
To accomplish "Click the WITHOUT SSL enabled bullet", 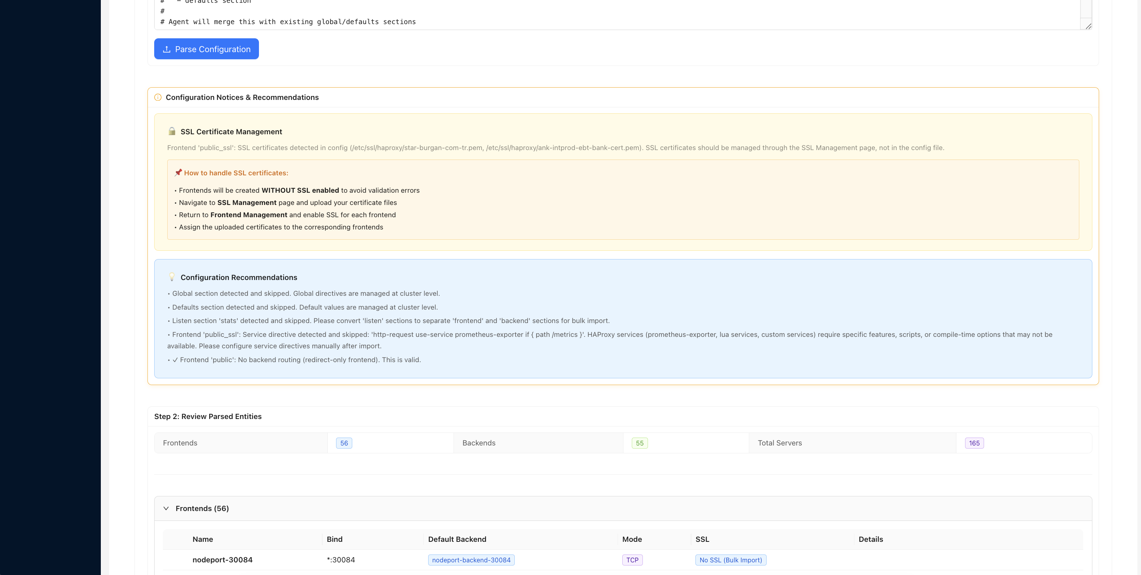I will click(297, 190).
